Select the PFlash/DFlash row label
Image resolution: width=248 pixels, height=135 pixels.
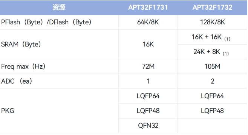(x=46, y=22)
